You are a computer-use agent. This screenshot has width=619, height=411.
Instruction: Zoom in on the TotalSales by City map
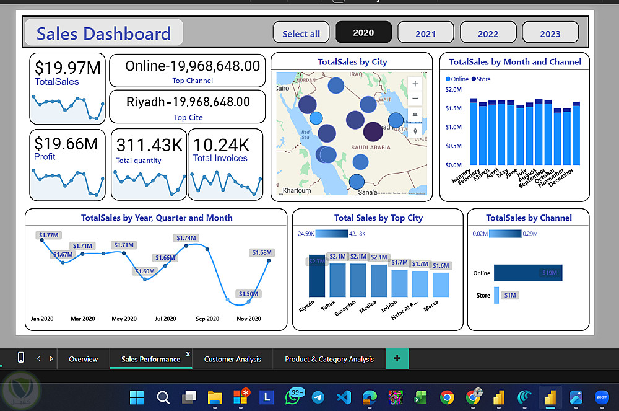415,84
